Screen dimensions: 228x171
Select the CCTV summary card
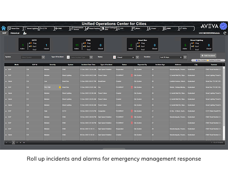click(34, 45)
